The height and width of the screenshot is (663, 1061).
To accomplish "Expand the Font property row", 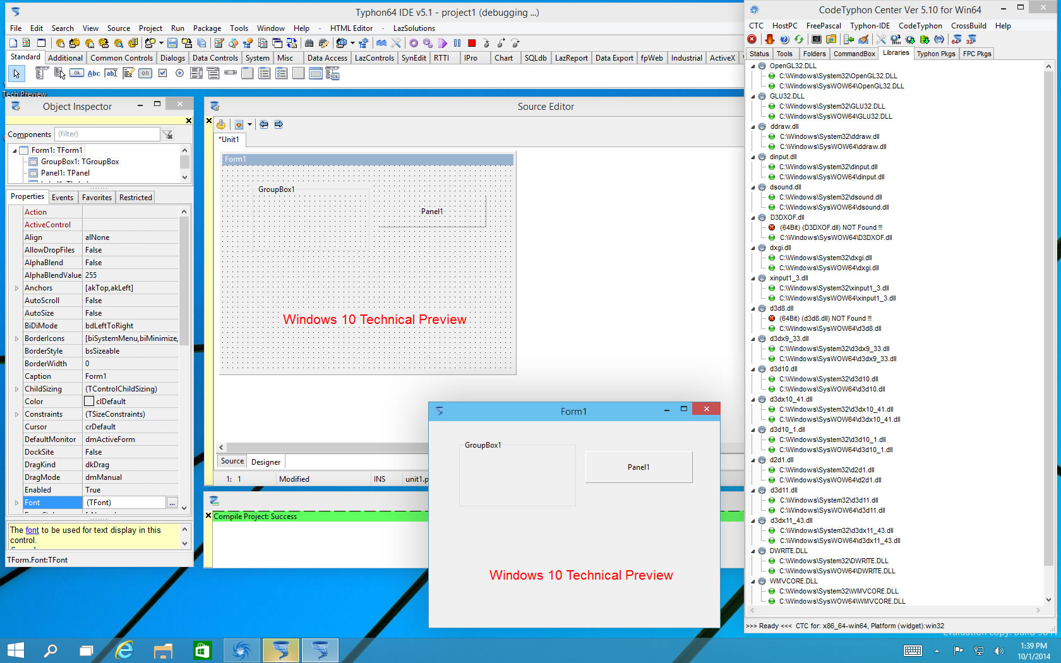I will (16, 503).
